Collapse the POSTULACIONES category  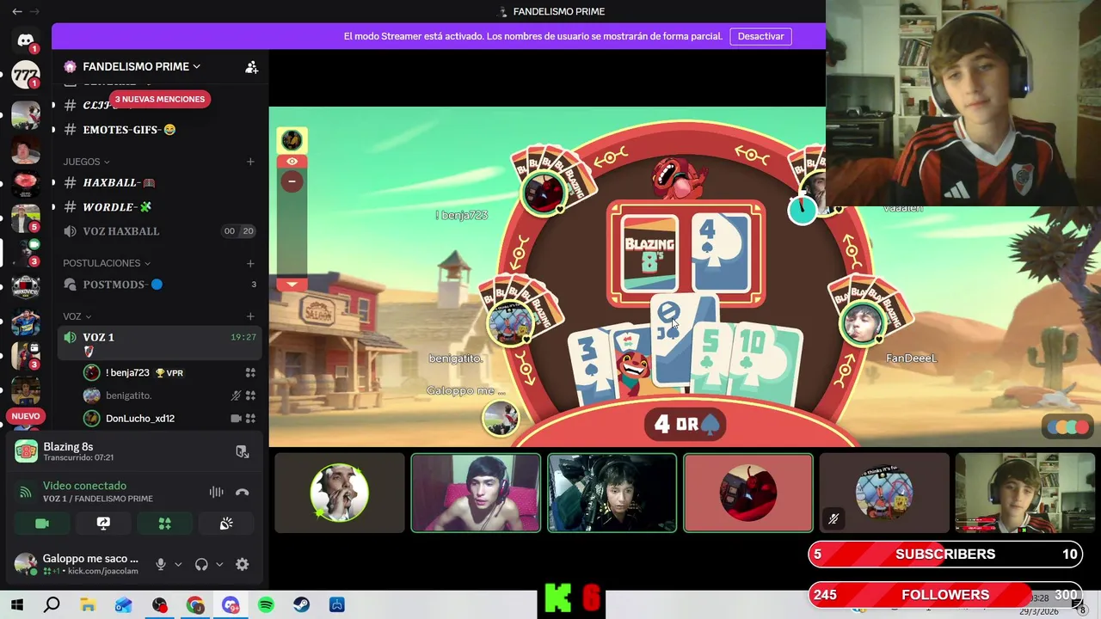[x=107, y=263]
